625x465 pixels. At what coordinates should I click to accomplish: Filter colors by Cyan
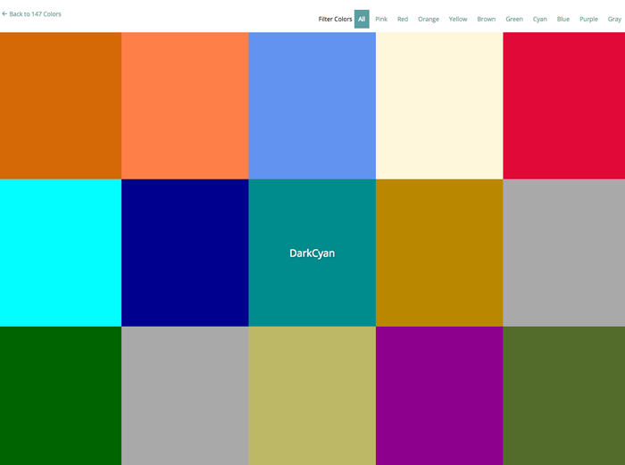click(539, 19)
